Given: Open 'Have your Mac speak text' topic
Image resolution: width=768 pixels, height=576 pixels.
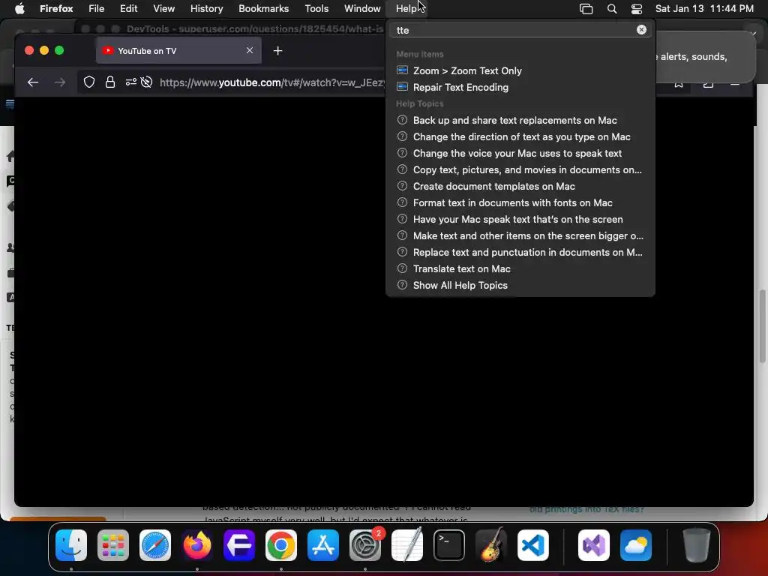Looking at the screenshot, I should (x=520, y=219).
